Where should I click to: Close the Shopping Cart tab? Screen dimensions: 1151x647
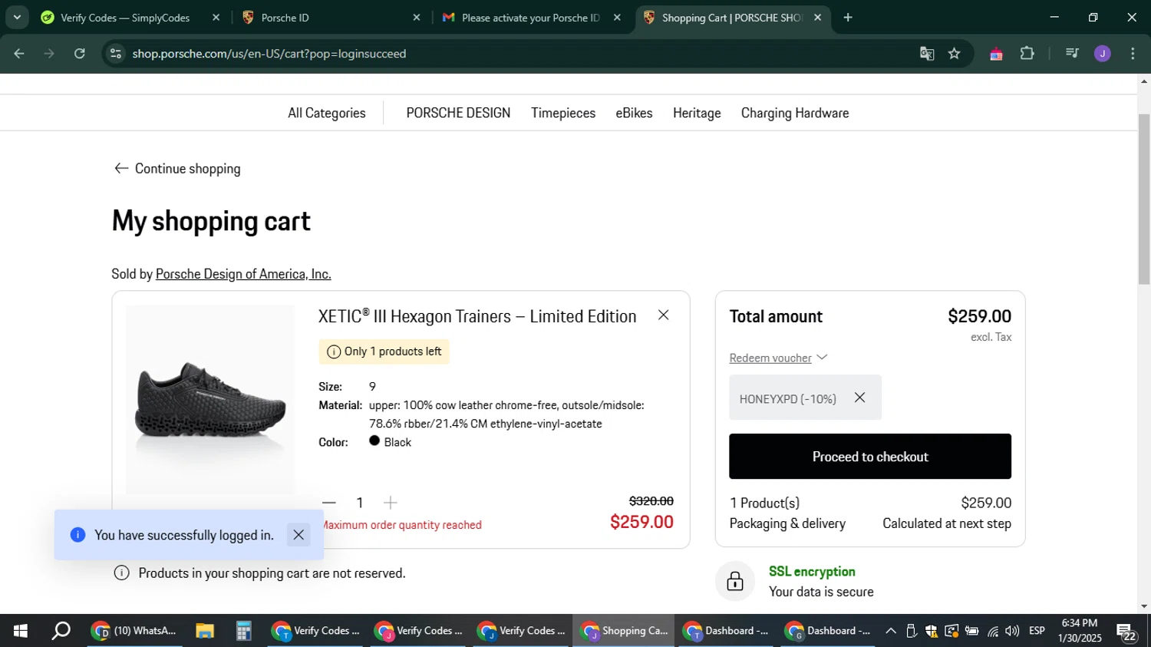coord(817,18)
